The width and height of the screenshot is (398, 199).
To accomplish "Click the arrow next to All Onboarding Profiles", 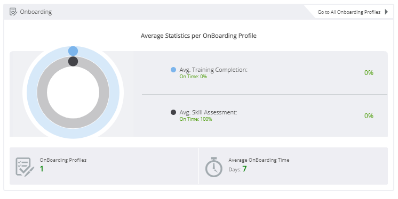I will [x=386, y=12].
